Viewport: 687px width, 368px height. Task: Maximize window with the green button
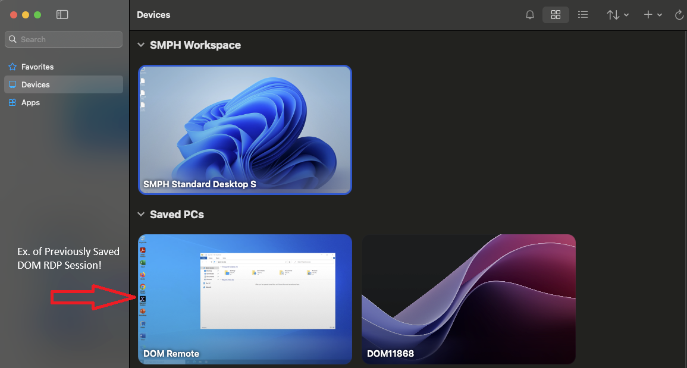pyautogui.click(x=37, y=15)
